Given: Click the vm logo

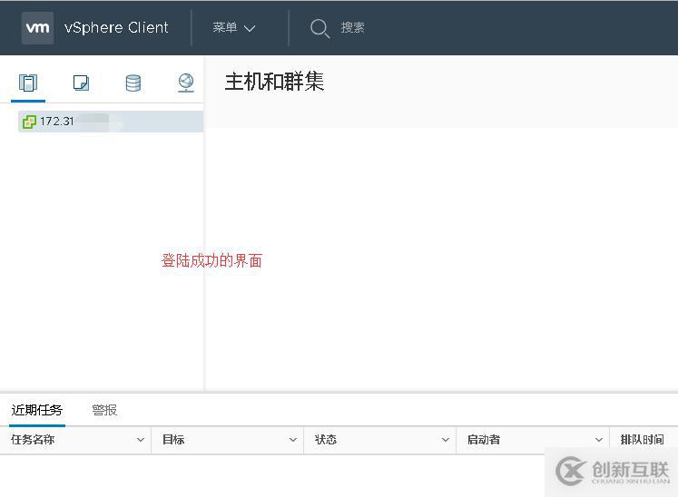Looking at the screenshot, I should point(37,28).
